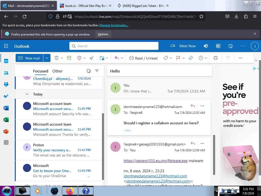
Task: Select the Mail browser tab
Action: 29,6
